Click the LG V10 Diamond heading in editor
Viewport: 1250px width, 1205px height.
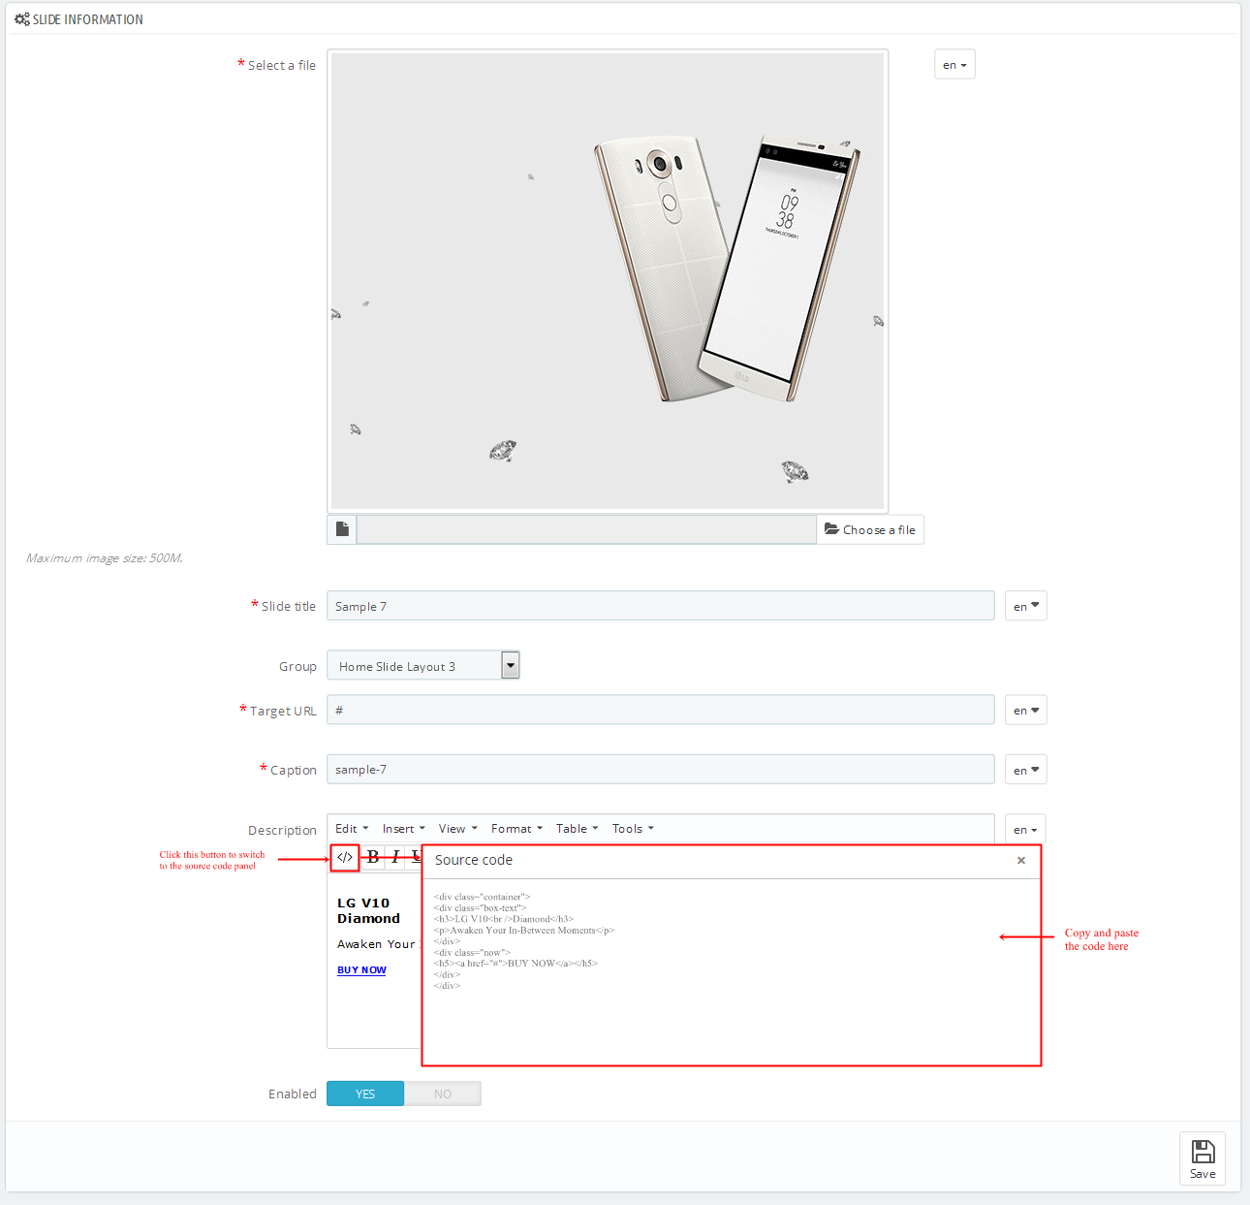[368, 911]
